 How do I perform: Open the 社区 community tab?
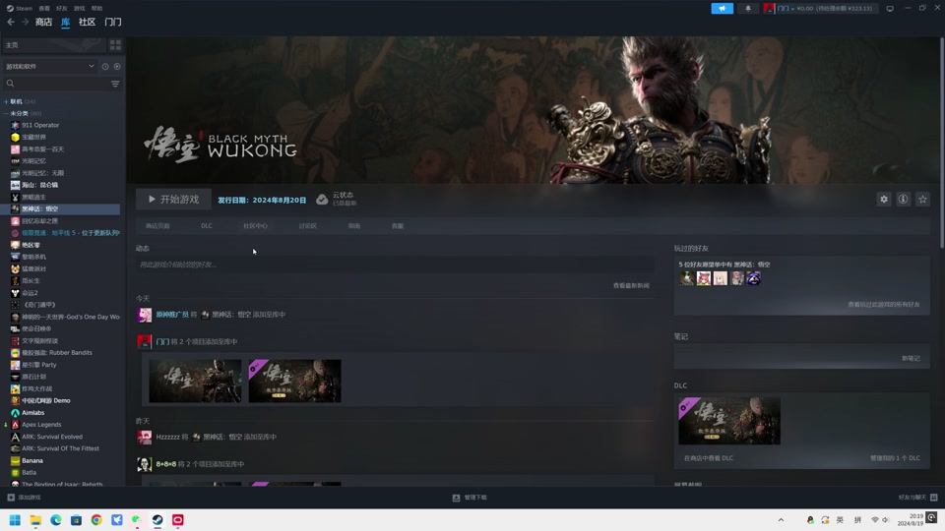tap(87, 22)
